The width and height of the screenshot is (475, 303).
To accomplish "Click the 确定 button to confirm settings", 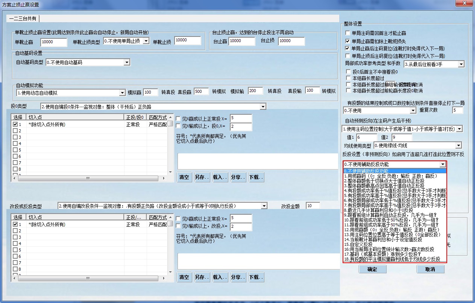I will (x=372, y=269).
